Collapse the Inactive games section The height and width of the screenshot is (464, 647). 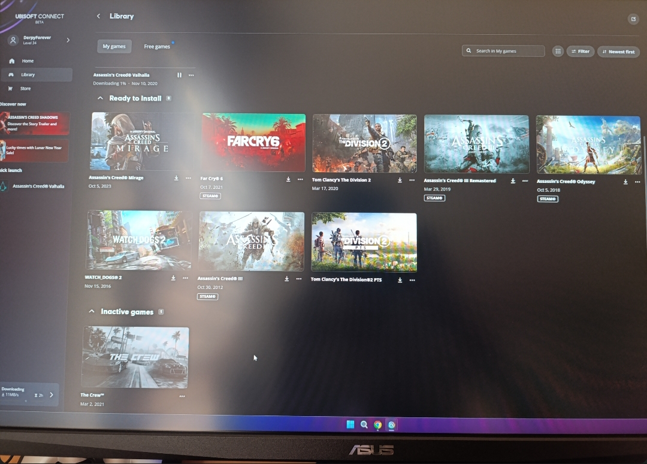coord(92,312)
